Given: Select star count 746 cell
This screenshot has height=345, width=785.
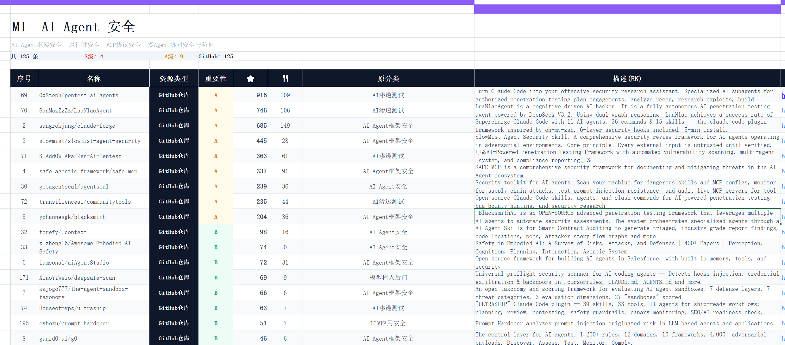Looking at the screenshot, I should pyautogui.click(x=250, y=110).
